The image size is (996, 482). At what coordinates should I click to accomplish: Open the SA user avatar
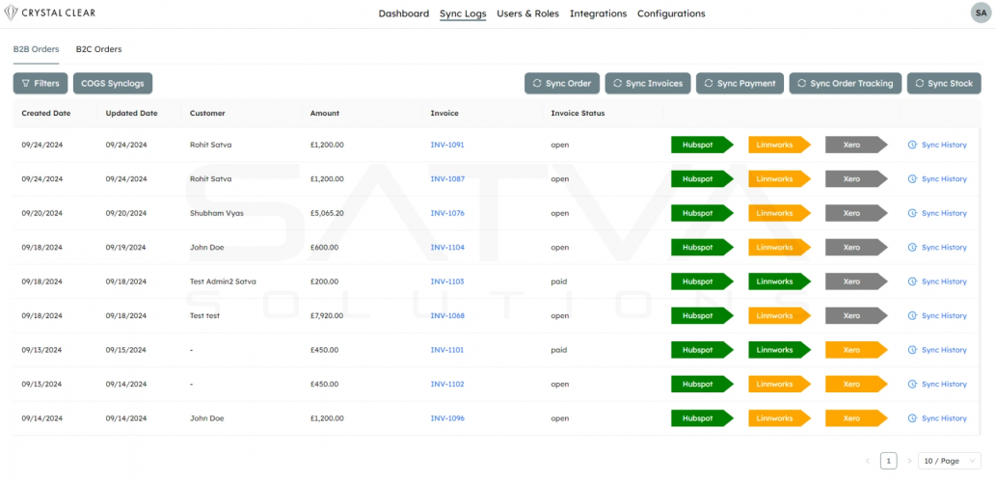tap(981, 13)
